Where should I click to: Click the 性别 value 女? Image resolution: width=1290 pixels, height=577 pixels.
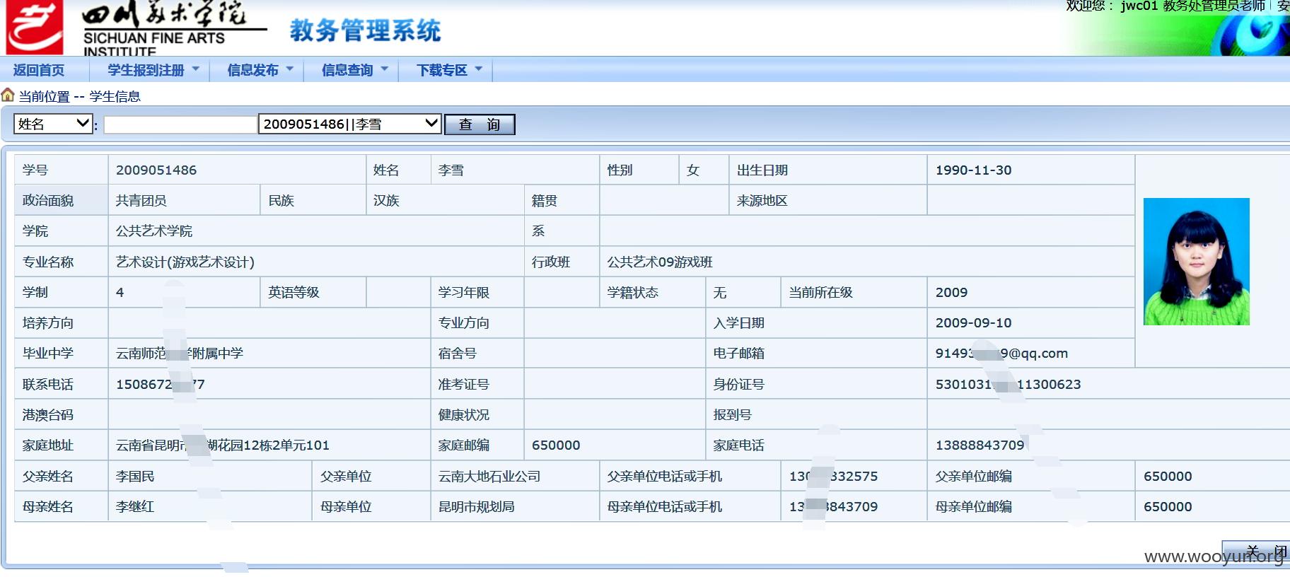(x=693, y=170)
